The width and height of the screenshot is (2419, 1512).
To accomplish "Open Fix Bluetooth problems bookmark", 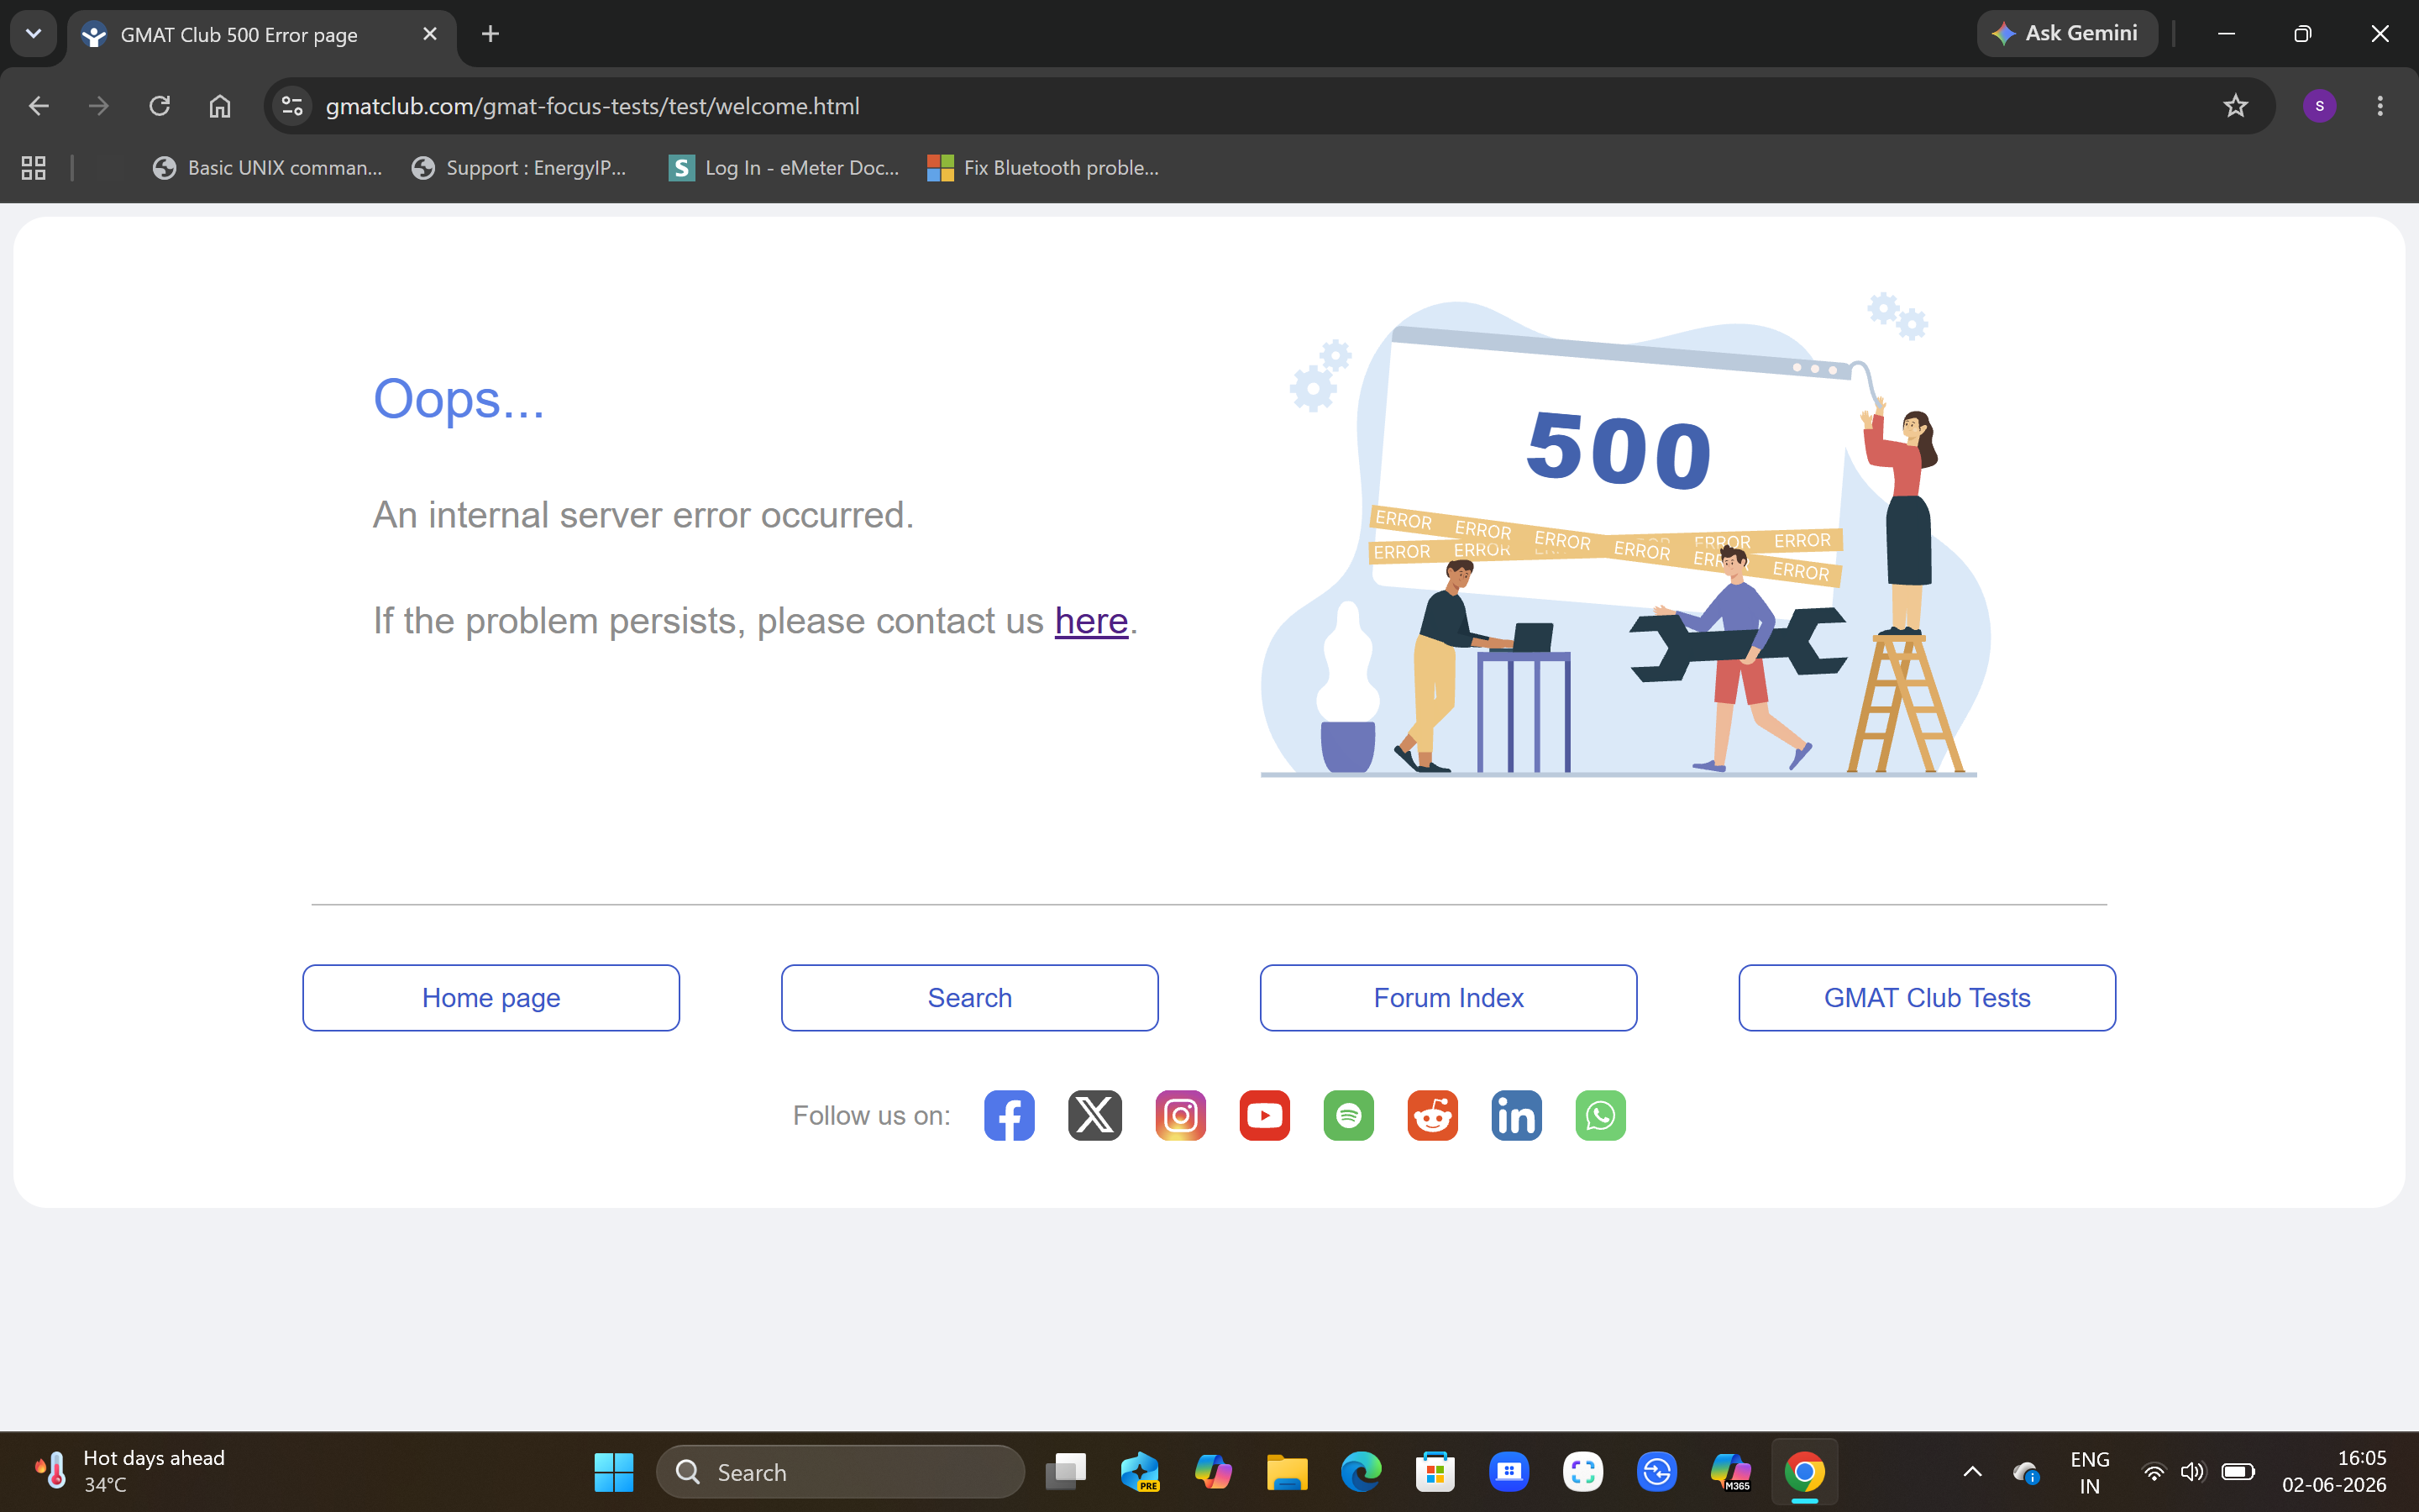I will point(1043,168).
